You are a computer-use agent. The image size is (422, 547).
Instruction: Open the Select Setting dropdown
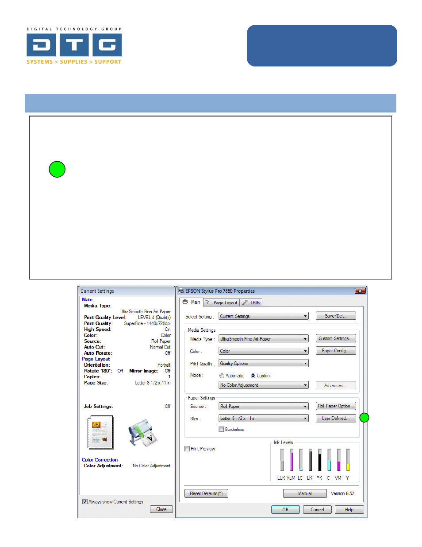click(264, 316)
